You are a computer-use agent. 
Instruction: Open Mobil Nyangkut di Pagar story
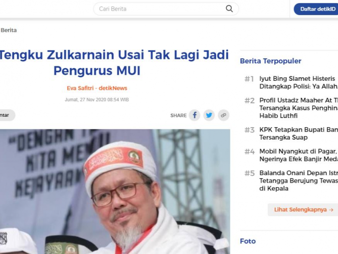[x=299, y=155]
